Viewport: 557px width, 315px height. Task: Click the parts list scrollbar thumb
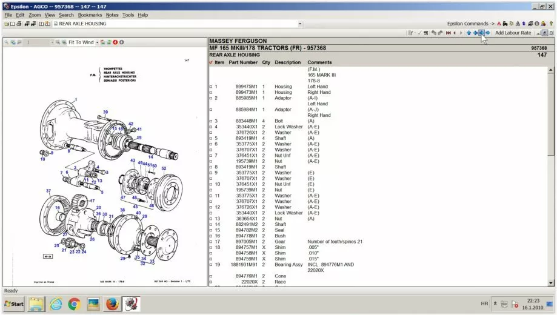[551, 114]
